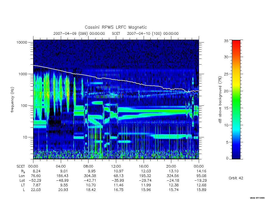Click the L value 22.03
The width and height of the screenshot is (265, 199).
(x=36, y=190)
